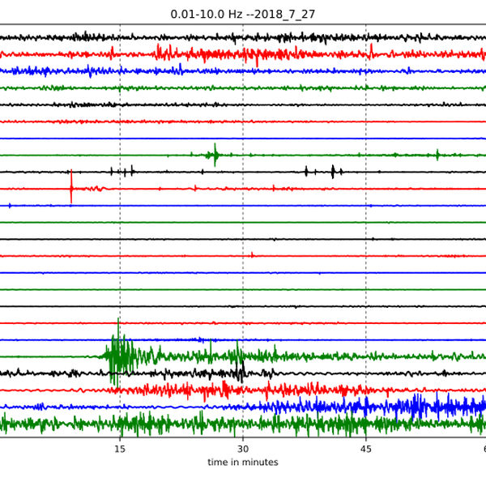The height and width of the screenshot is (486, 486).
Task: Click the tall red spike near 8 minutes
Action: 71,186
